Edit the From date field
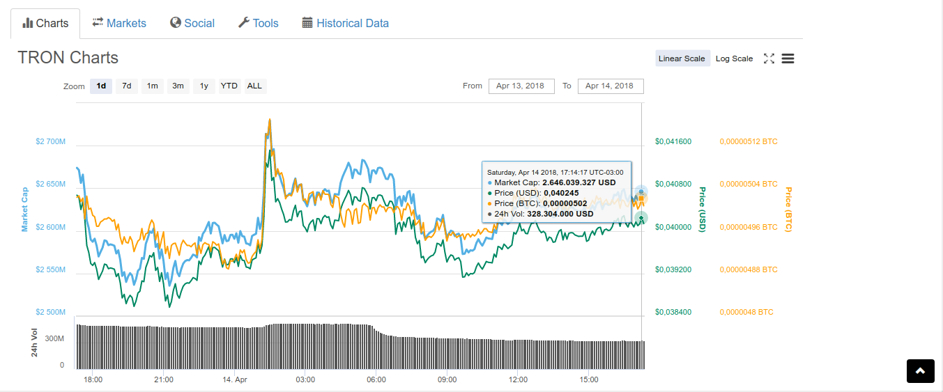This screenshot has height=392, width=943. click(x=521, y=86)
